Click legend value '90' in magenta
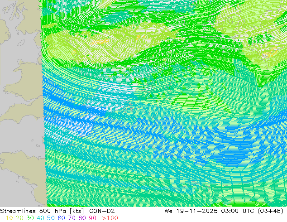Screen dimensions: 287x222 93,218
